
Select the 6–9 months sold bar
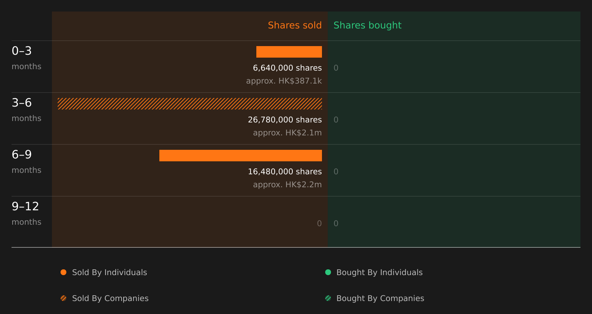(240, 156)
